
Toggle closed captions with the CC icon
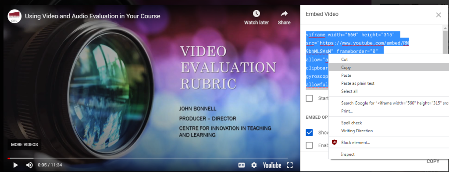[x=242, y=165]
